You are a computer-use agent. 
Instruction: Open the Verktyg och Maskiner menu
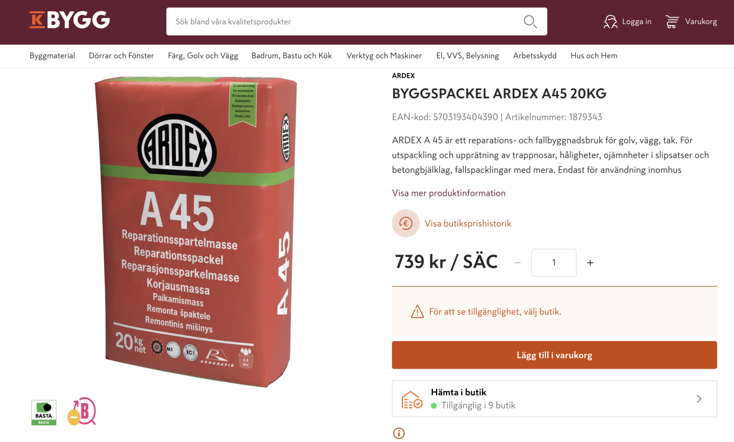click(384, 55)
